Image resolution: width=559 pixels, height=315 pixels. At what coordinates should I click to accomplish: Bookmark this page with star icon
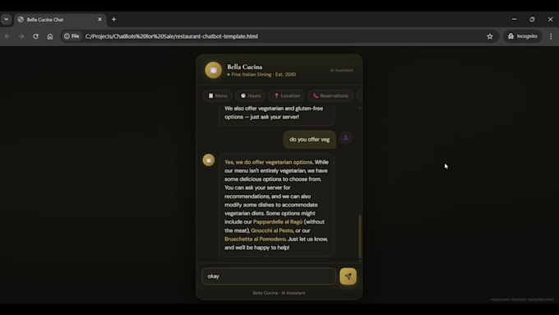point(490,36)
